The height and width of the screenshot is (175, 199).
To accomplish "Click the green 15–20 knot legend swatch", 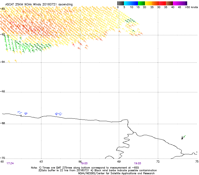I will [141, 3].
